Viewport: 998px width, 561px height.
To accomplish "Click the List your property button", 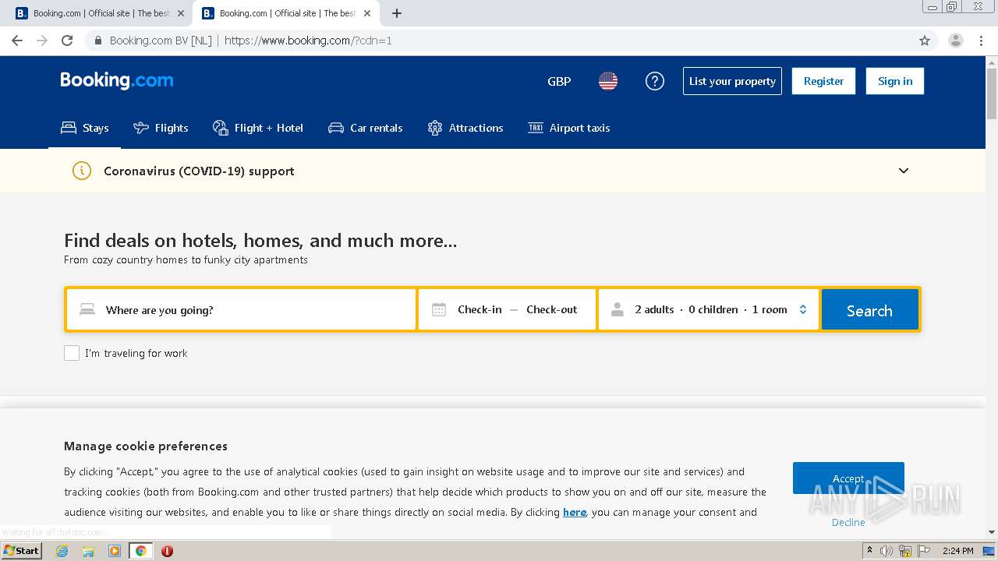I will pos(732,81).
